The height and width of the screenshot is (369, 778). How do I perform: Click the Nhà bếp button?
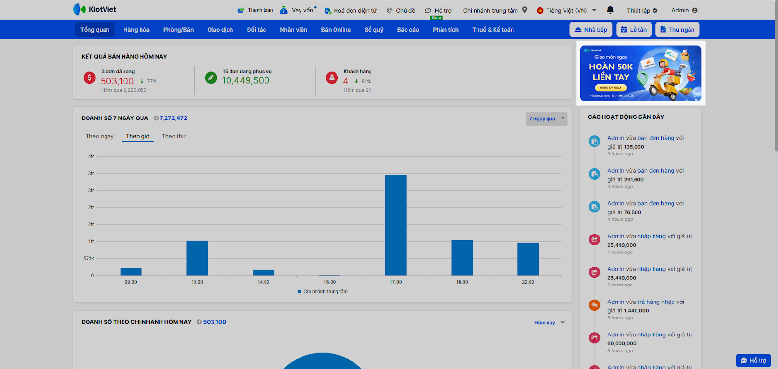pyautogui.click(x=591, y=30)
